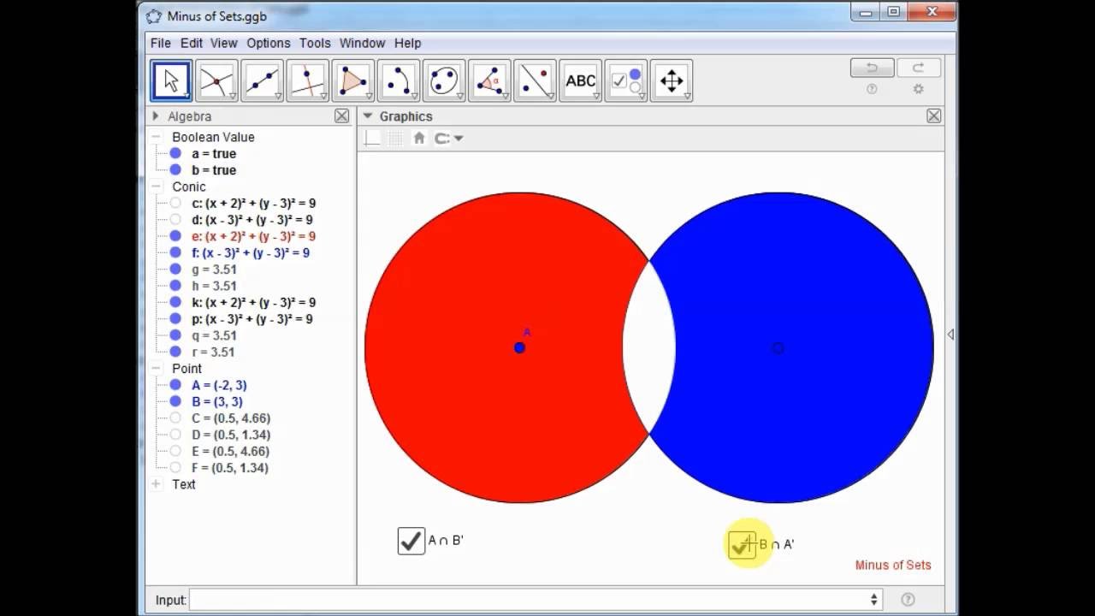This screenshot has width=1095, height=616.
Task: Select the red 'Minus of Sets' text
Action: [893, 565]
